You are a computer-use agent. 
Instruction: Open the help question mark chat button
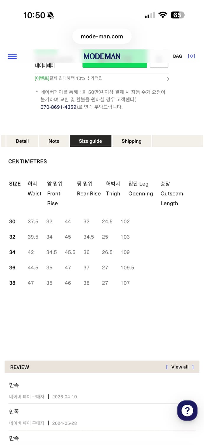click(x=187, y=411)
